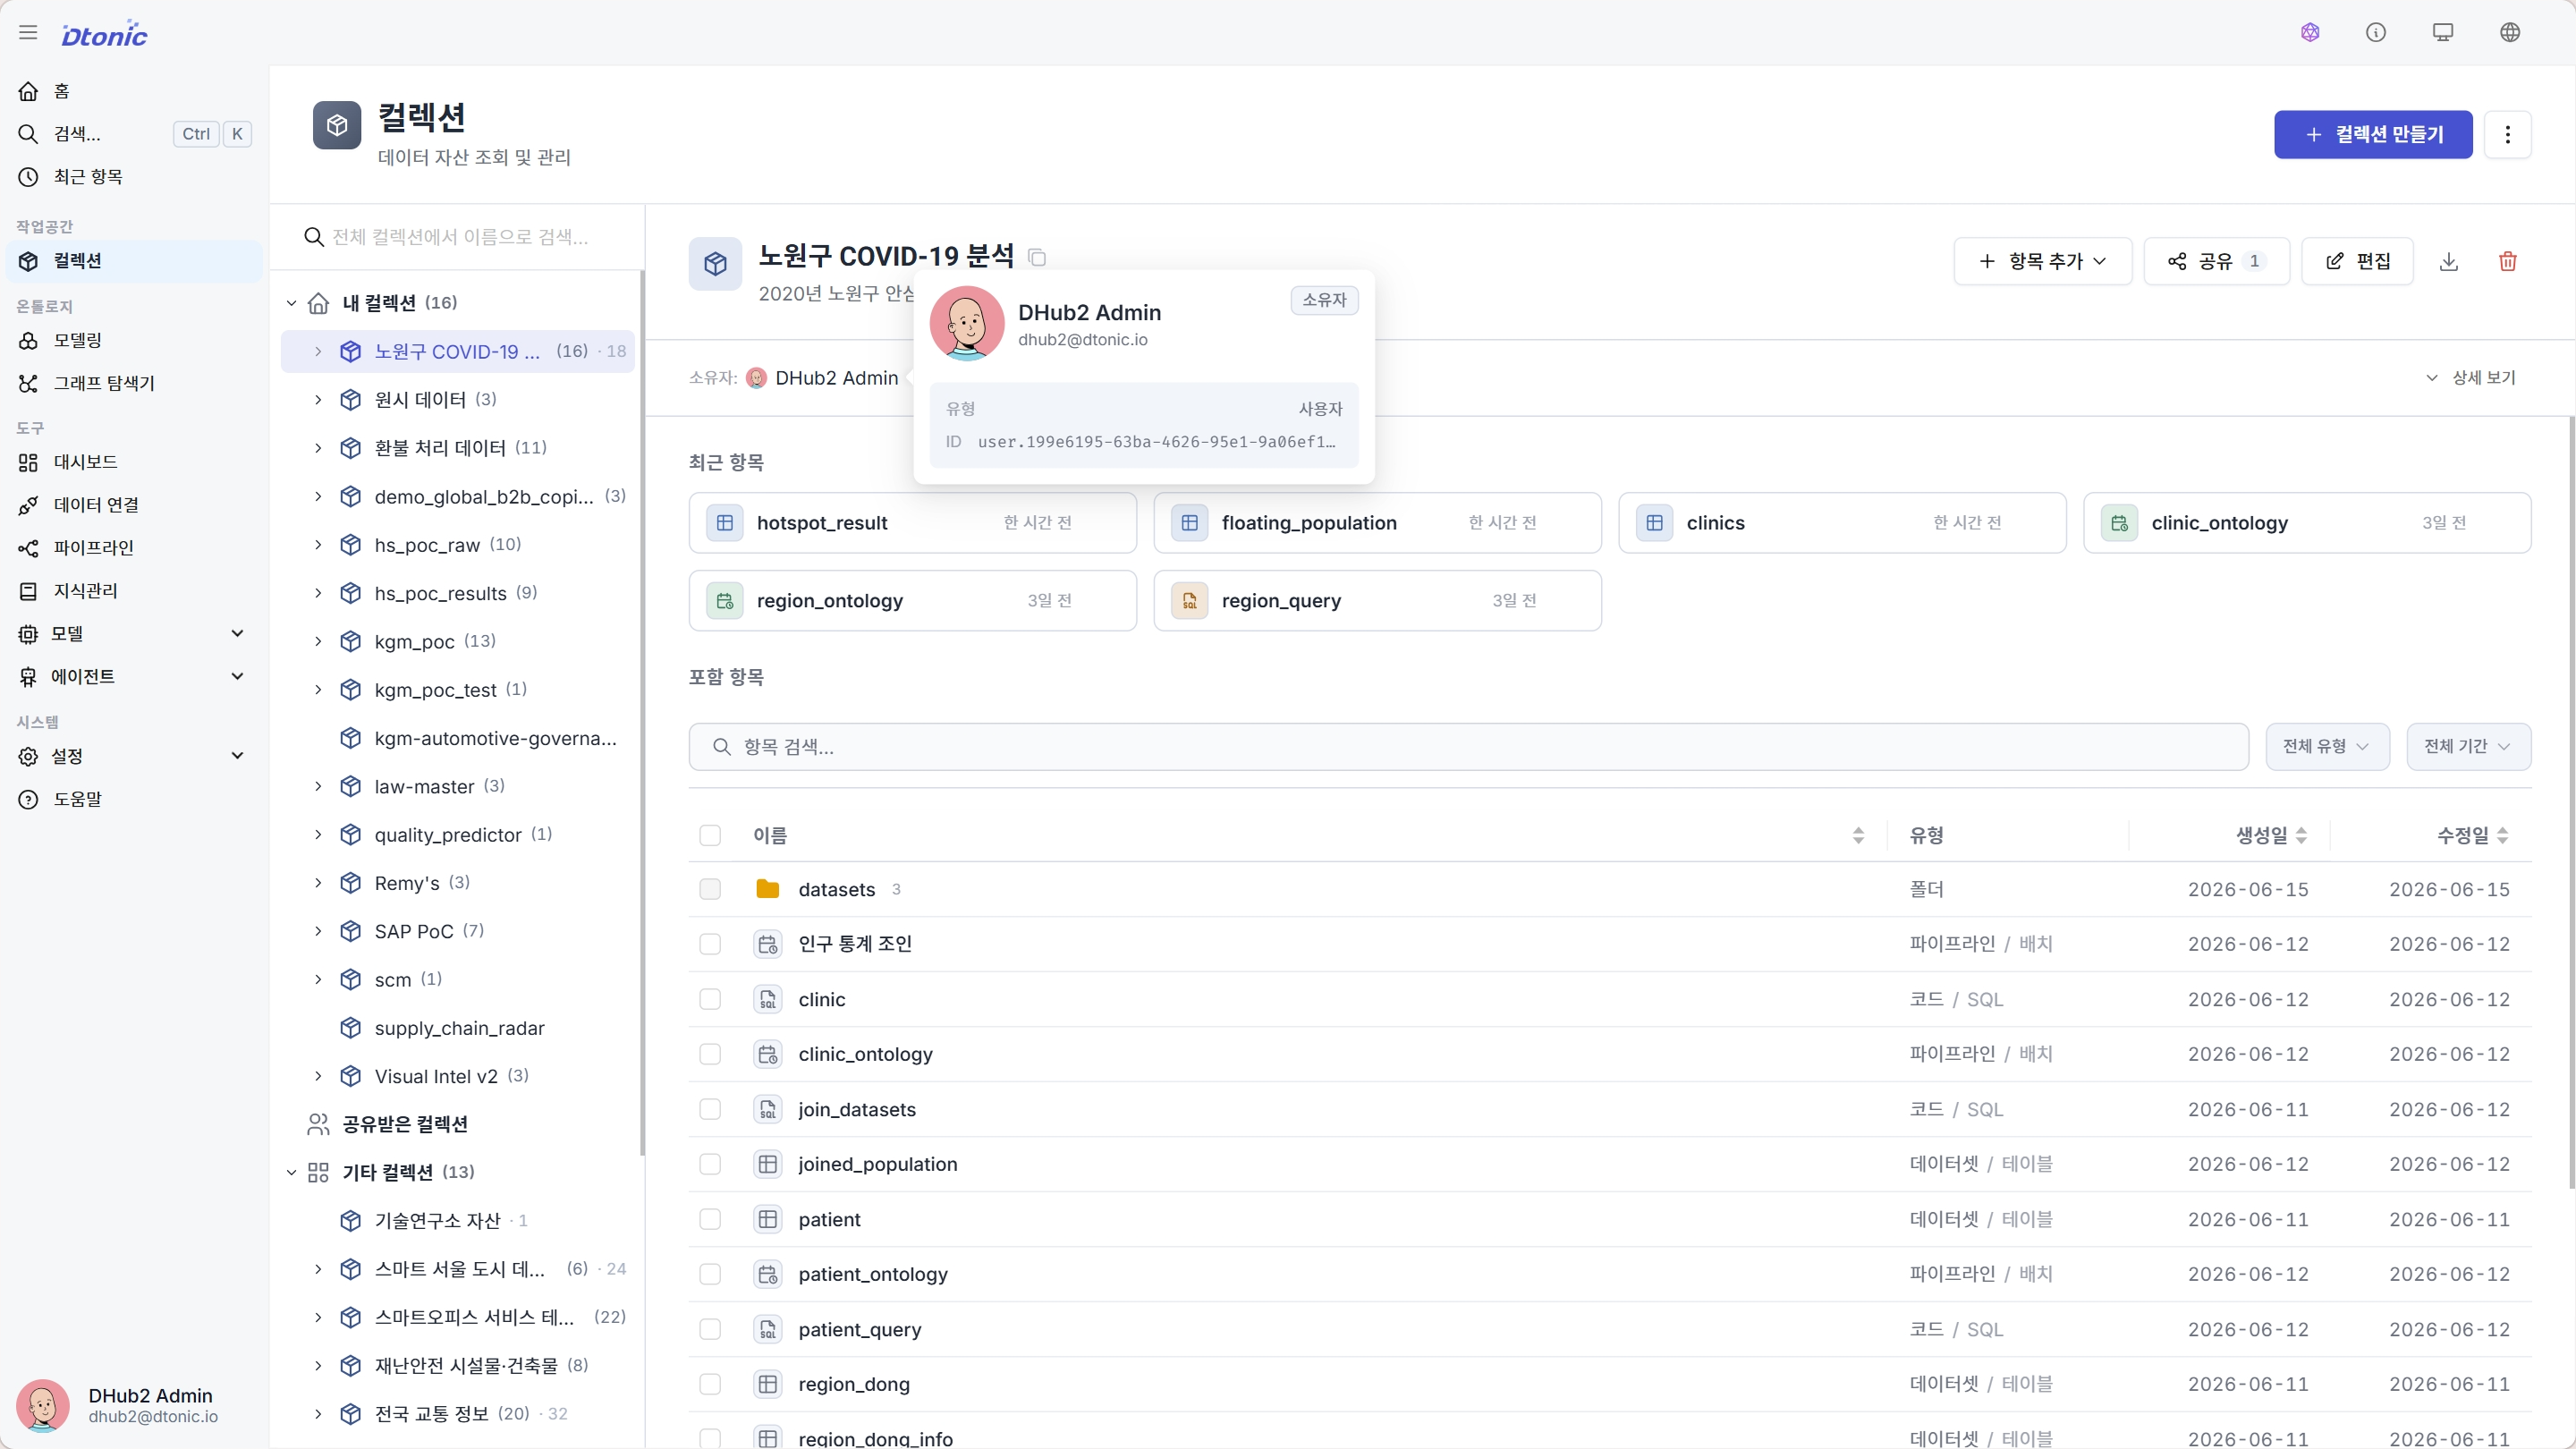The image size is (2576, 1449).
Task: Sort items by 생성일 column
Action: coord(2301,835)
